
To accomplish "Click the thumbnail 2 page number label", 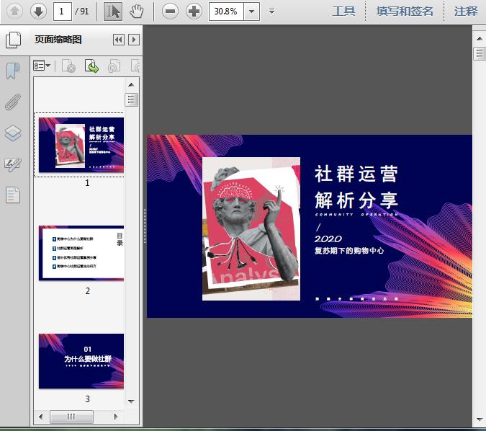I will (x=88, y=290).
